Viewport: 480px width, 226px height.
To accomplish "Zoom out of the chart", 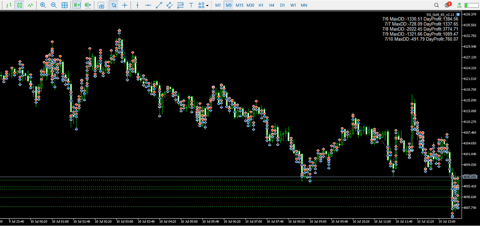I will click(54, 5).
